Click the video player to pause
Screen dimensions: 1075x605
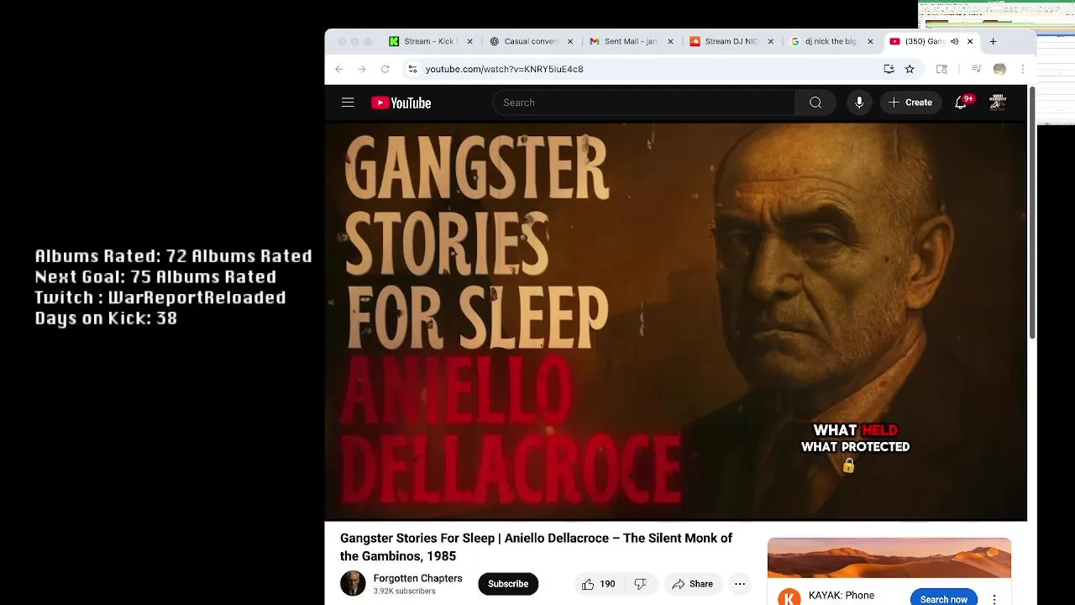point(676,322)
